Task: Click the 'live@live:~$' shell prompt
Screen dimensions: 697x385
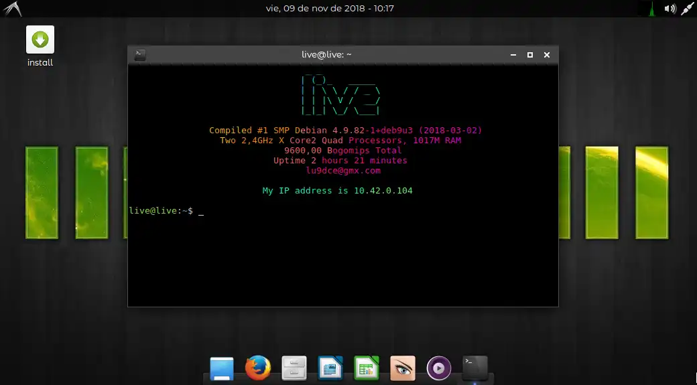Action: click(x=161, y=210)
